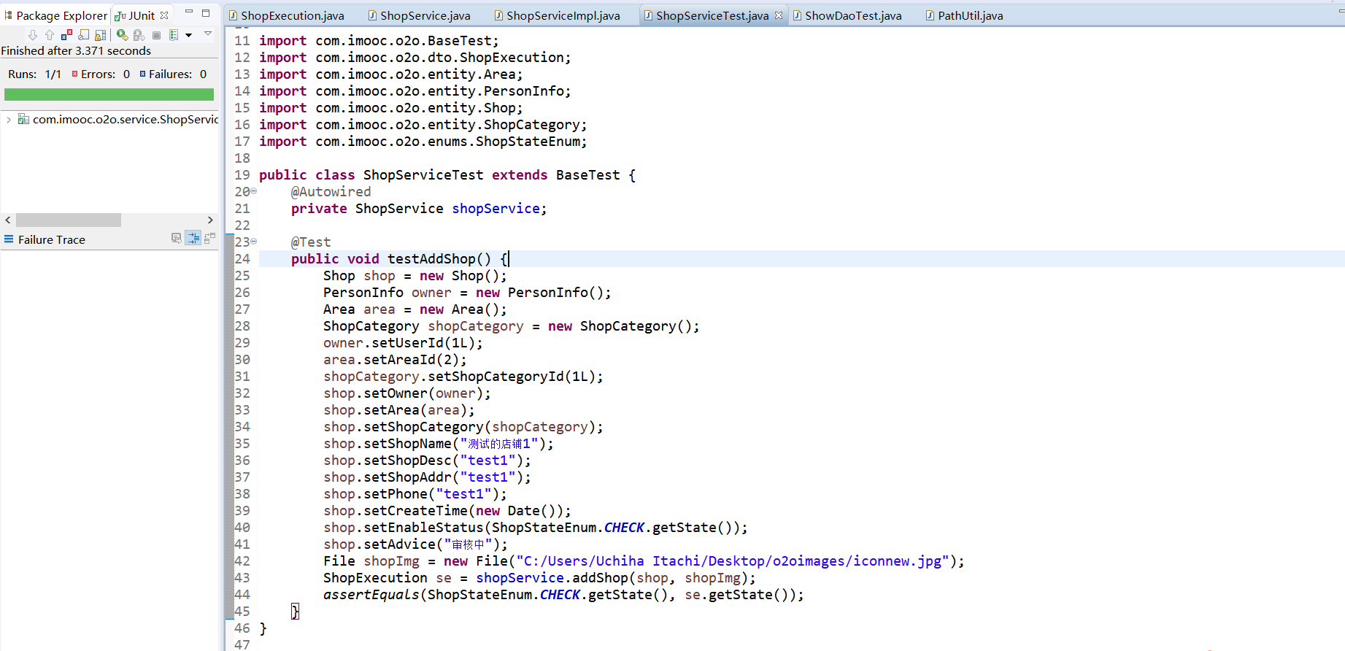Viewport: 1345px width, 651px height.
Task: Click ShopStateEnum import on line 17
Action: click(528, 141)
